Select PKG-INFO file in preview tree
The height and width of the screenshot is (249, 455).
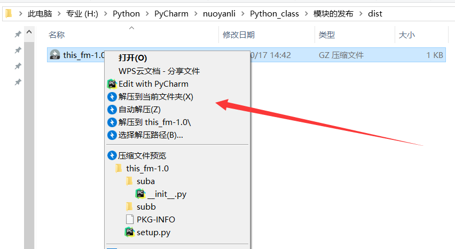point(156,220)
